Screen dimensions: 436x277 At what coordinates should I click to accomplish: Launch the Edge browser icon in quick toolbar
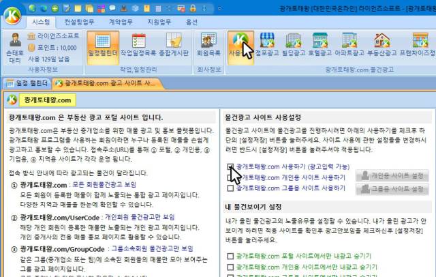[44, 8]
